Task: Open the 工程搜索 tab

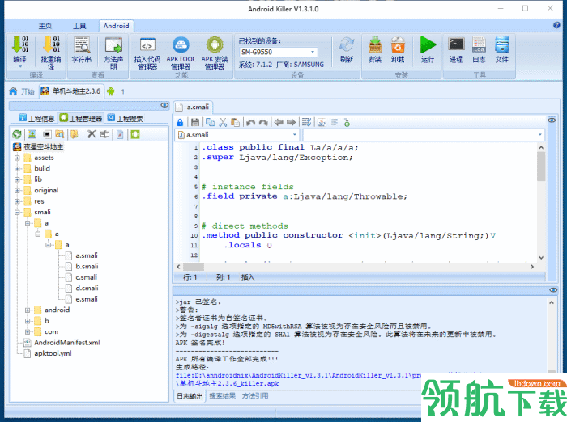Action: (126, 118)
